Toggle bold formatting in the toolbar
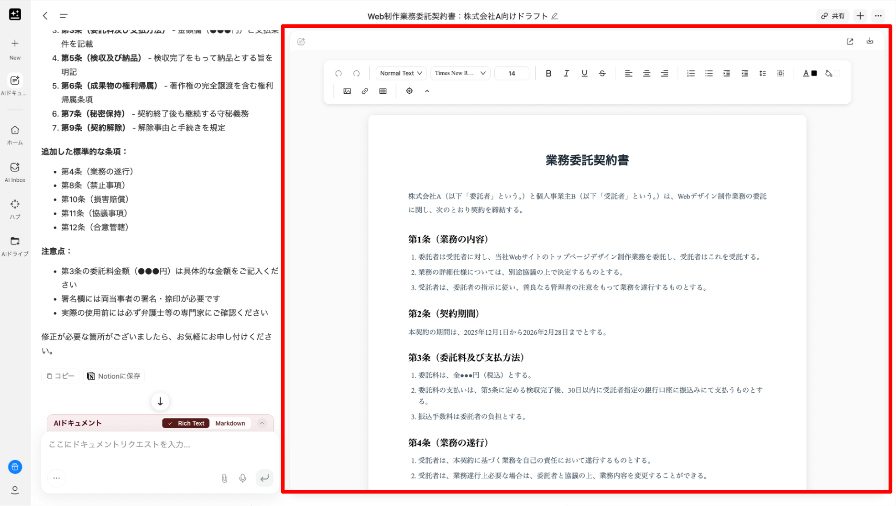Image resolution: width=896 pixels, height=506 pixels. 548,73
